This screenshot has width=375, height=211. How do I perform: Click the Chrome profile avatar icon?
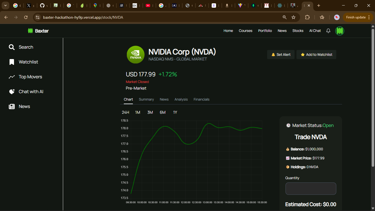tap(337, 17)
